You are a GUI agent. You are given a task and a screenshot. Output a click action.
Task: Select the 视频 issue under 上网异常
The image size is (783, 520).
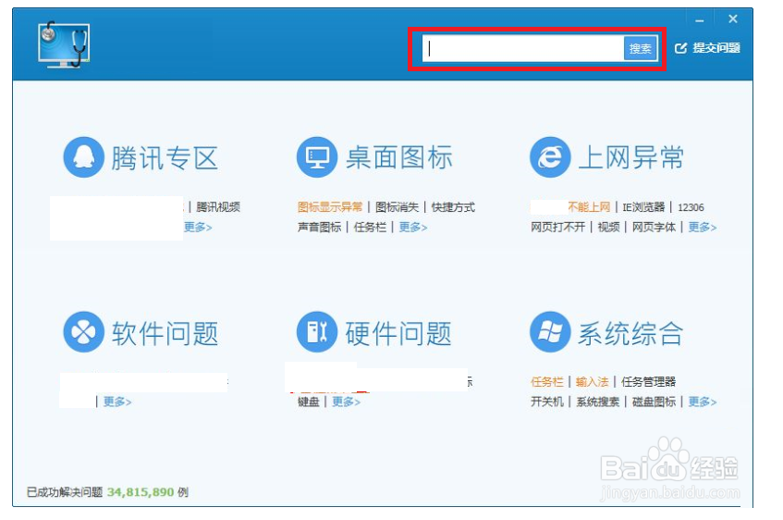[608, 227]
